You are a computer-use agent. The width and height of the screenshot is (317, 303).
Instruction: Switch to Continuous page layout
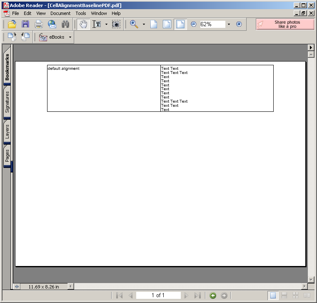click(284, 296)
